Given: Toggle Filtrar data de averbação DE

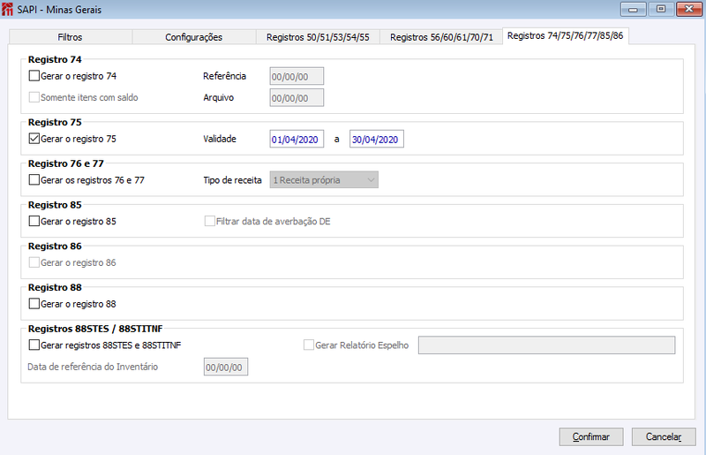Looking at the screenshot, I should (x=210, y=221).
